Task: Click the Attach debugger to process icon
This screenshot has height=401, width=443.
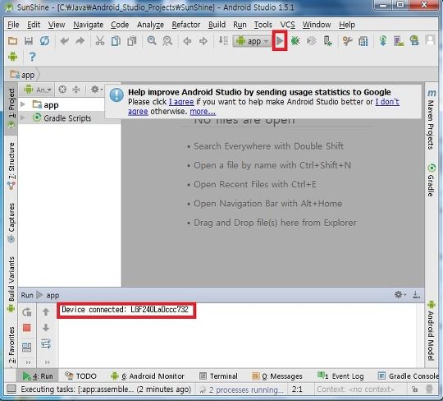Action: (327, 41)
